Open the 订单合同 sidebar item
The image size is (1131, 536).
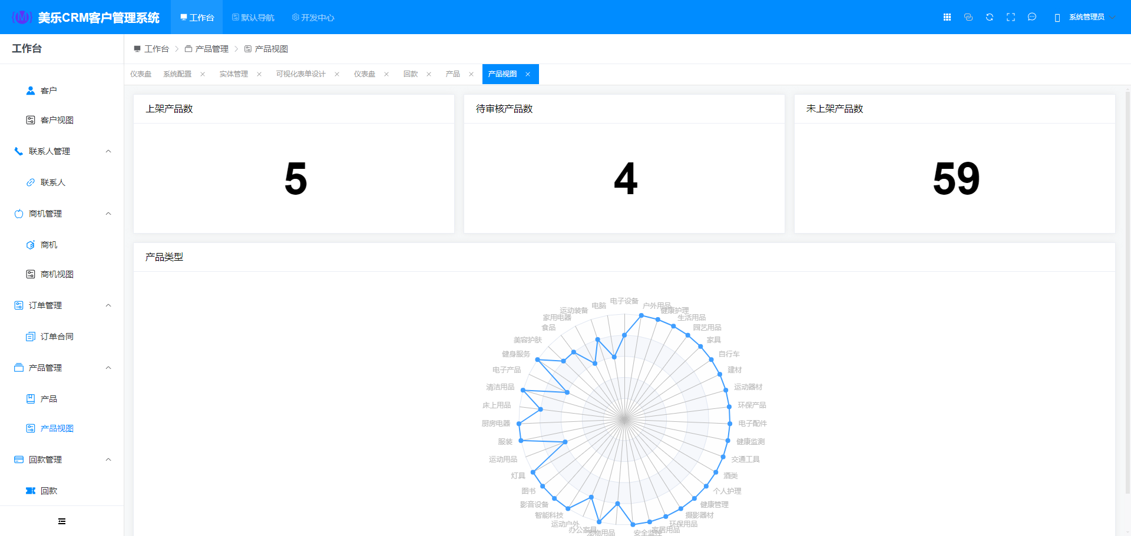57,337
